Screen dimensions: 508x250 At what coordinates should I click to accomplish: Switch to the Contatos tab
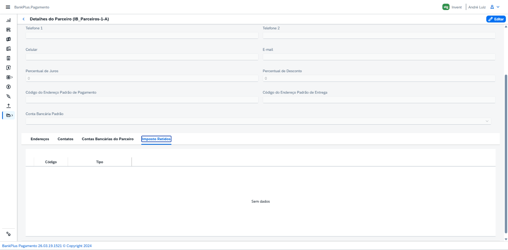coord(65,139)
